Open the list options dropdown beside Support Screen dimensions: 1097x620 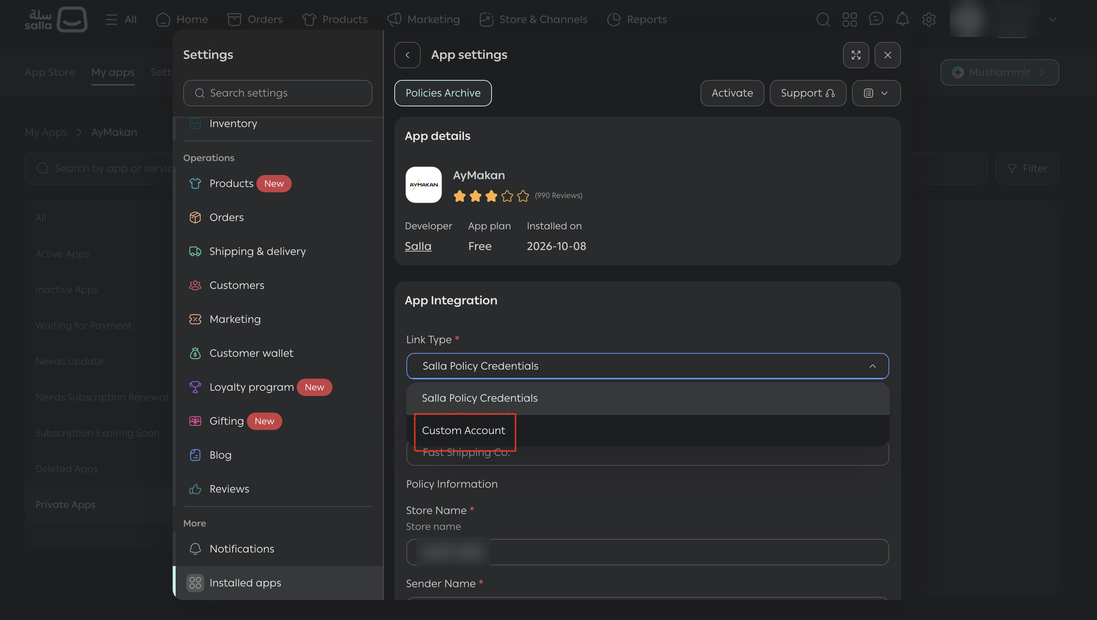coord(876,93)
